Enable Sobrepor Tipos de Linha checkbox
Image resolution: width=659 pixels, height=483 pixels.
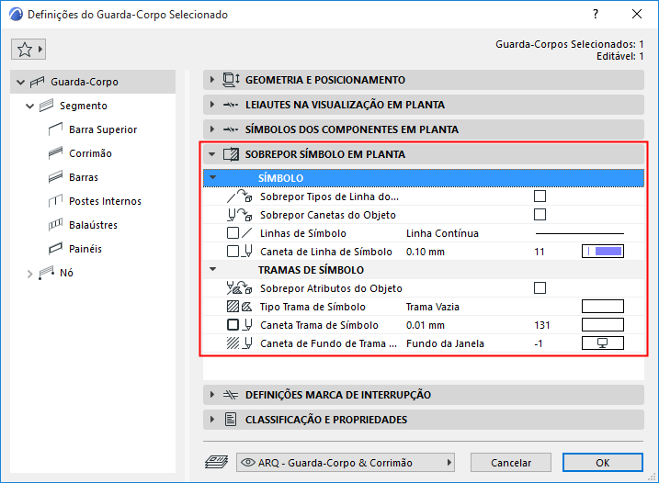click(540, 197)
